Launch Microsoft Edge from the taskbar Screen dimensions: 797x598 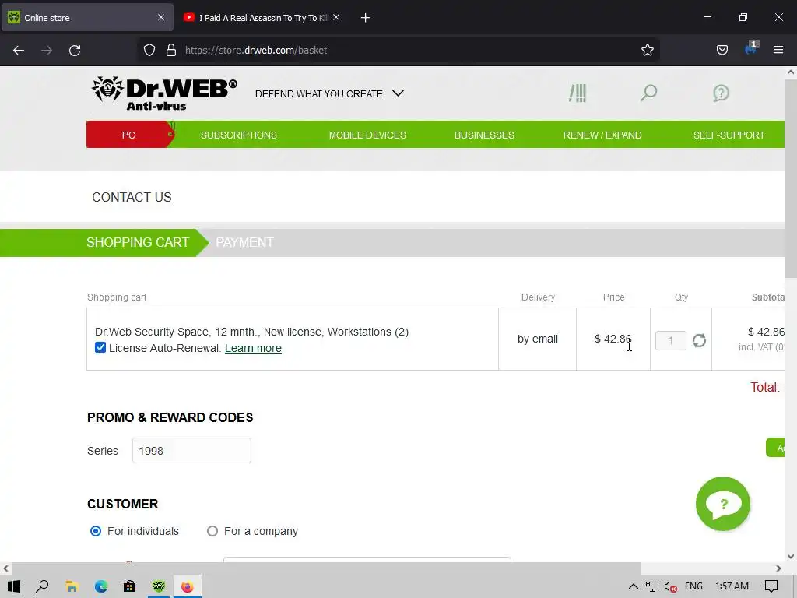(100, 586)
